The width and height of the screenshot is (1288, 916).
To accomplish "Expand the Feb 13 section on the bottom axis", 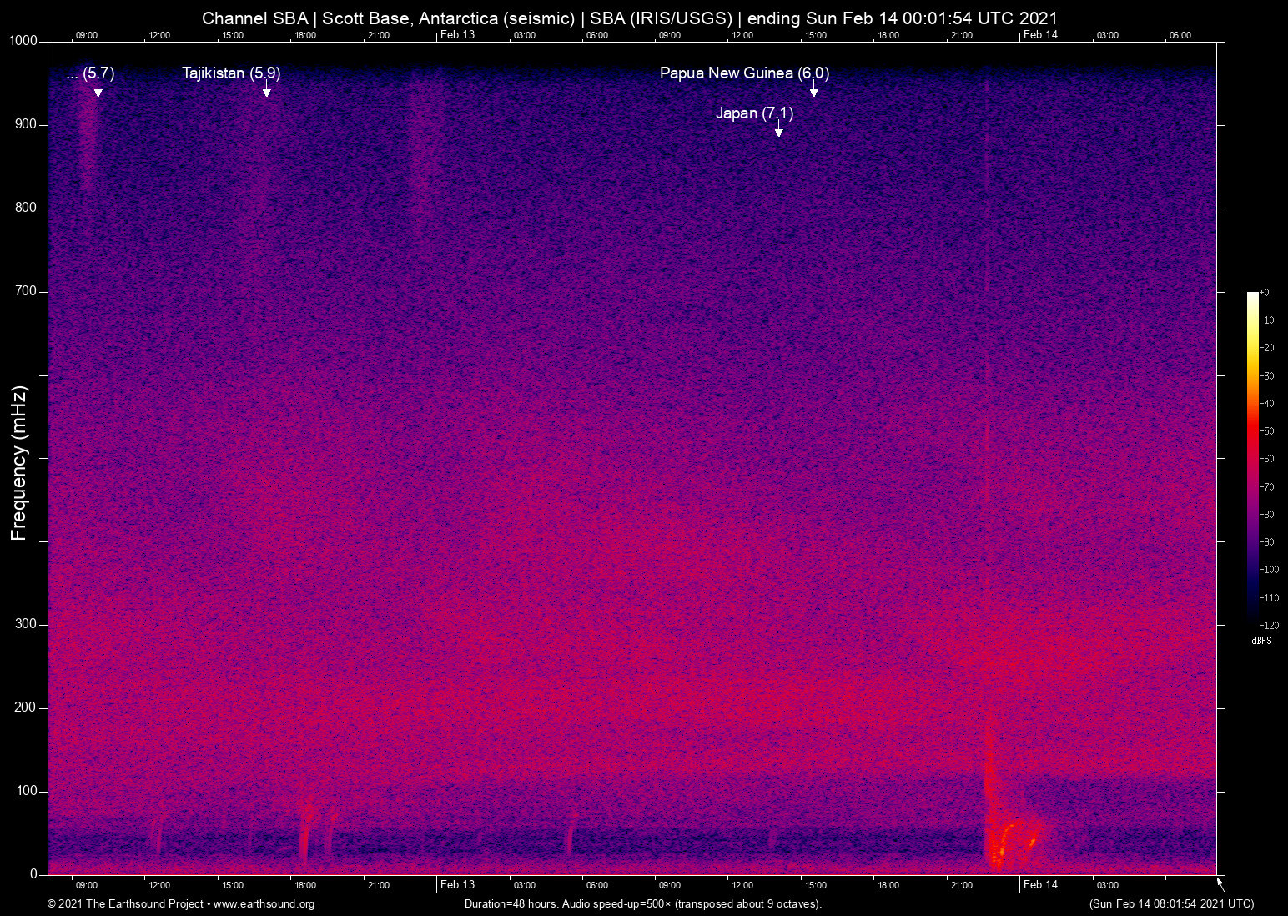I will pos(458,884).
